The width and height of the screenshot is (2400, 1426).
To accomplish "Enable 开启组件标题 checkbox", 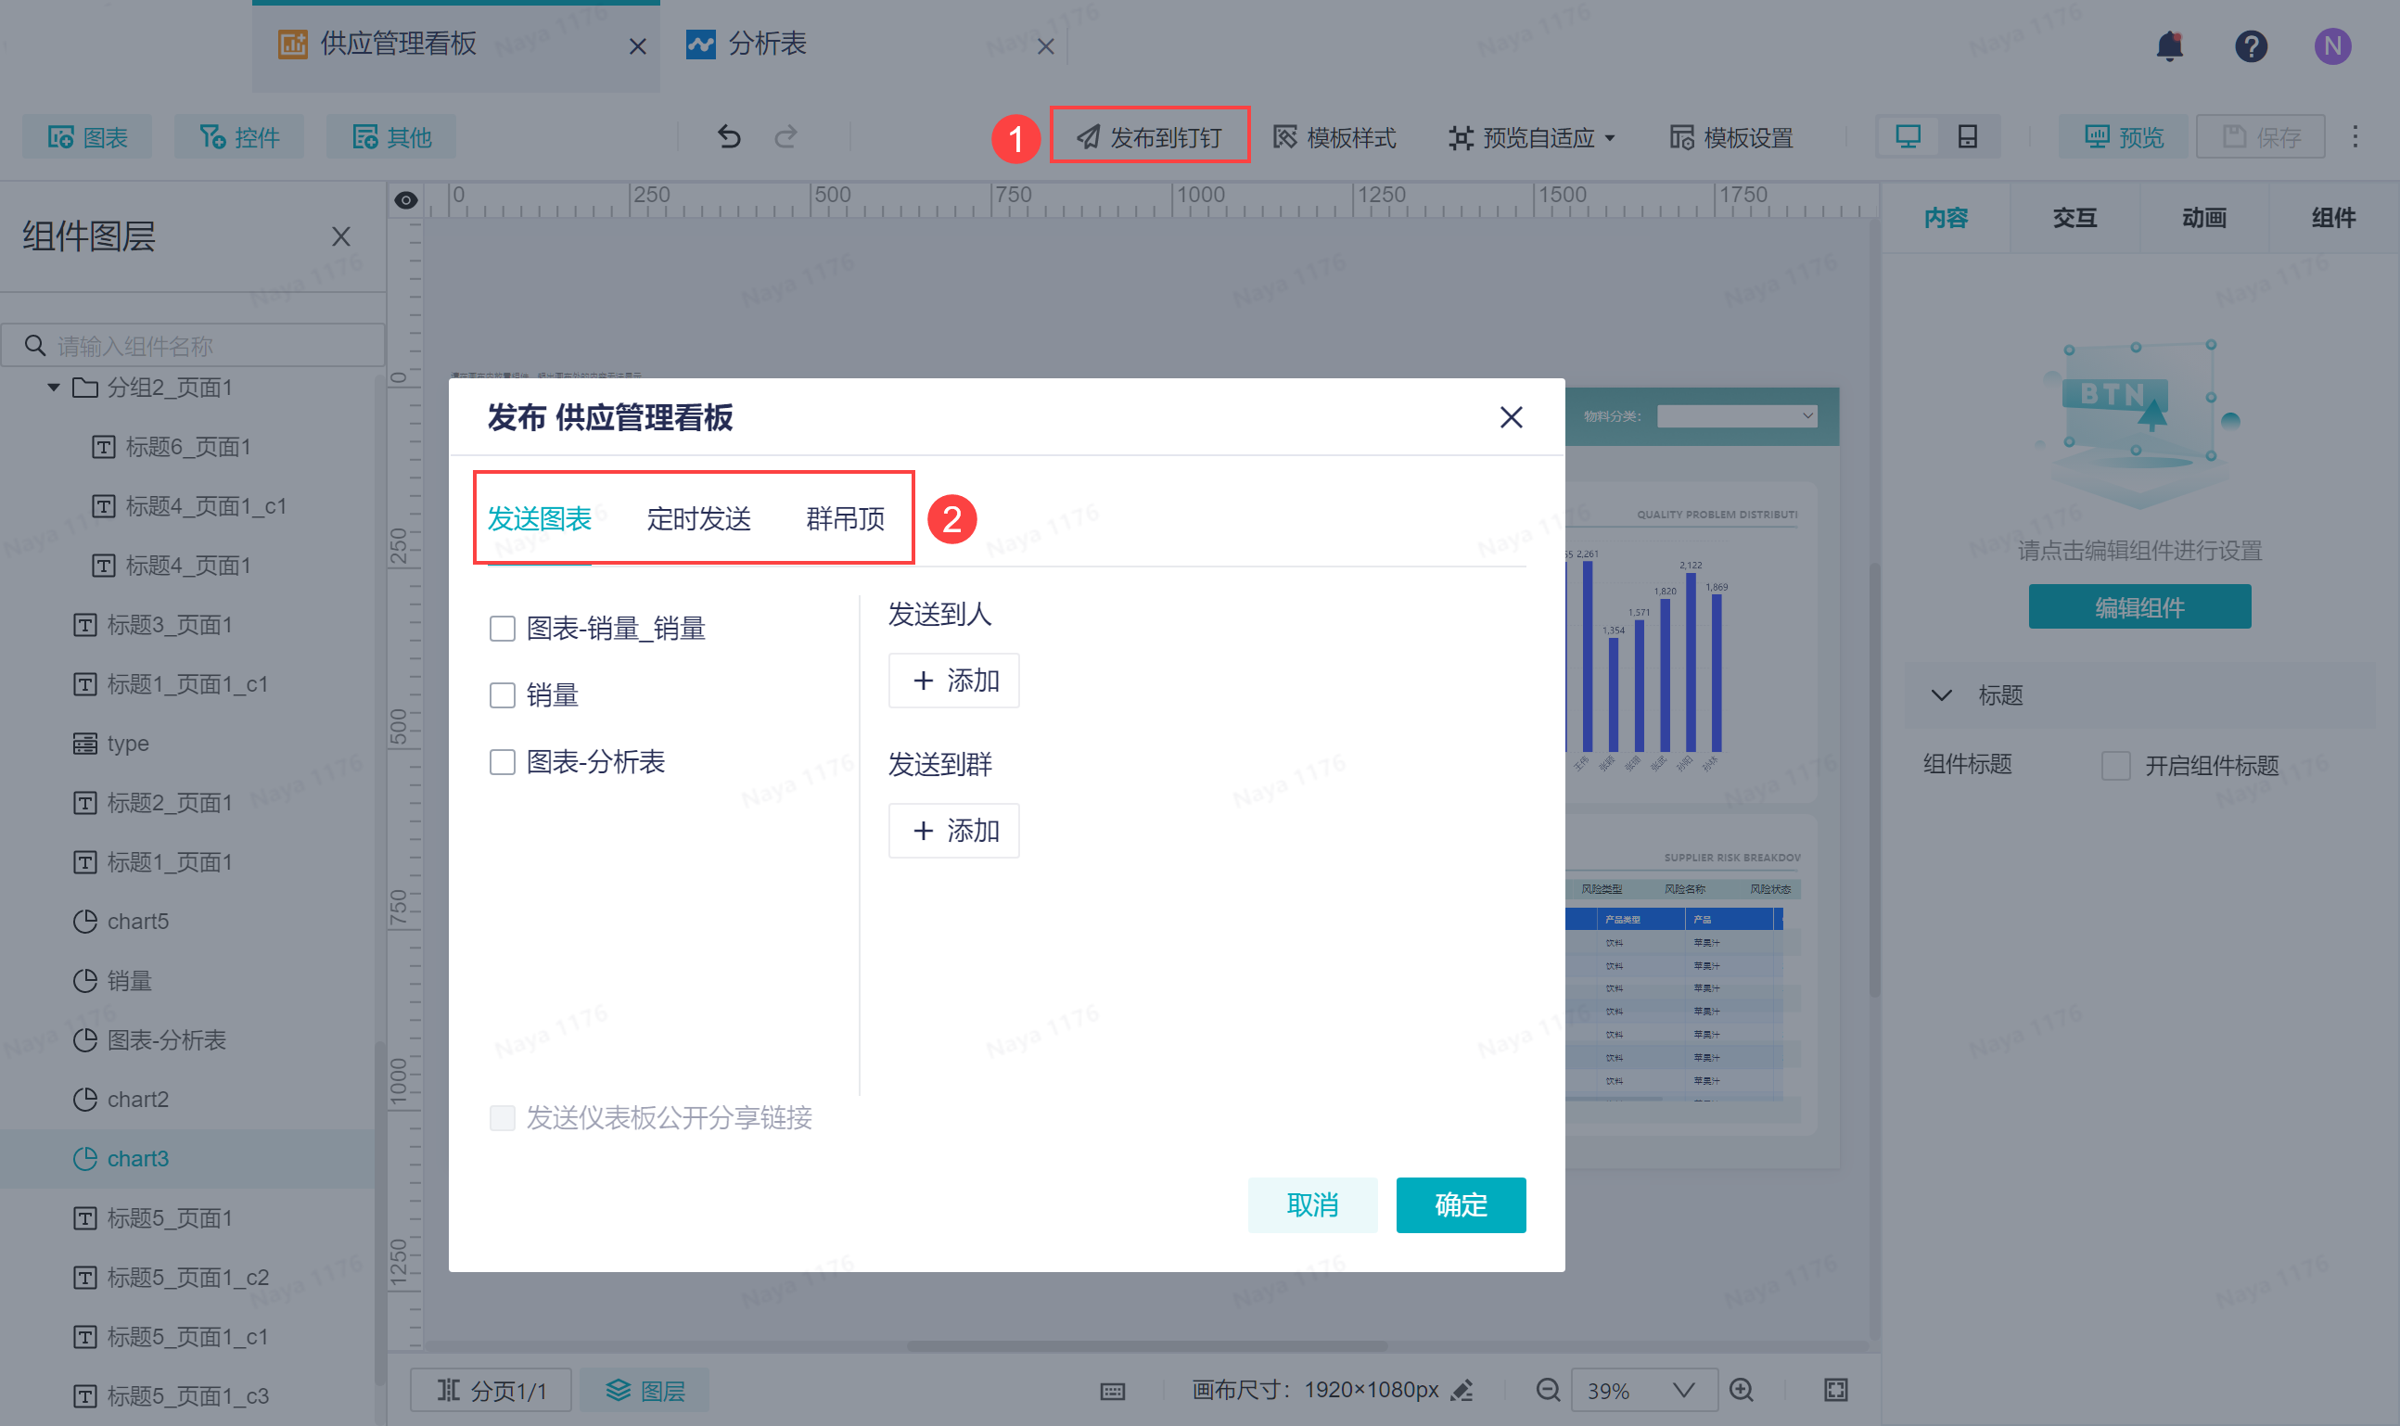I will pos(2115,766).
